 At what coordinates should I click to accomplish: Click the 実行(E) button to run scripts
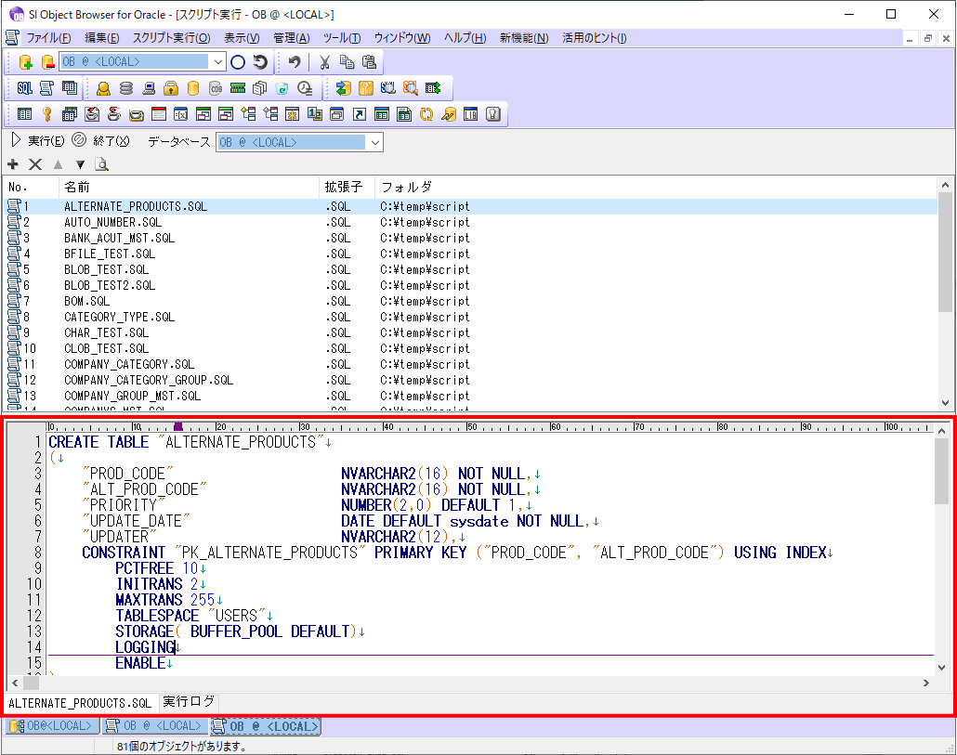click(44, 140)
